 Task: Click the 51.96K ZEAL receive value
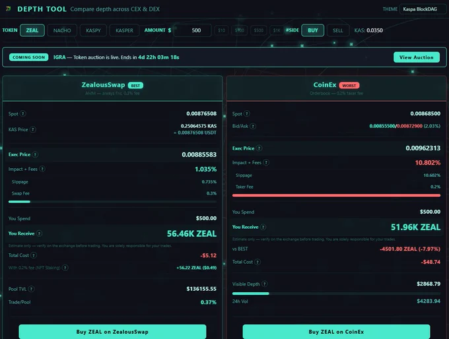415,227
